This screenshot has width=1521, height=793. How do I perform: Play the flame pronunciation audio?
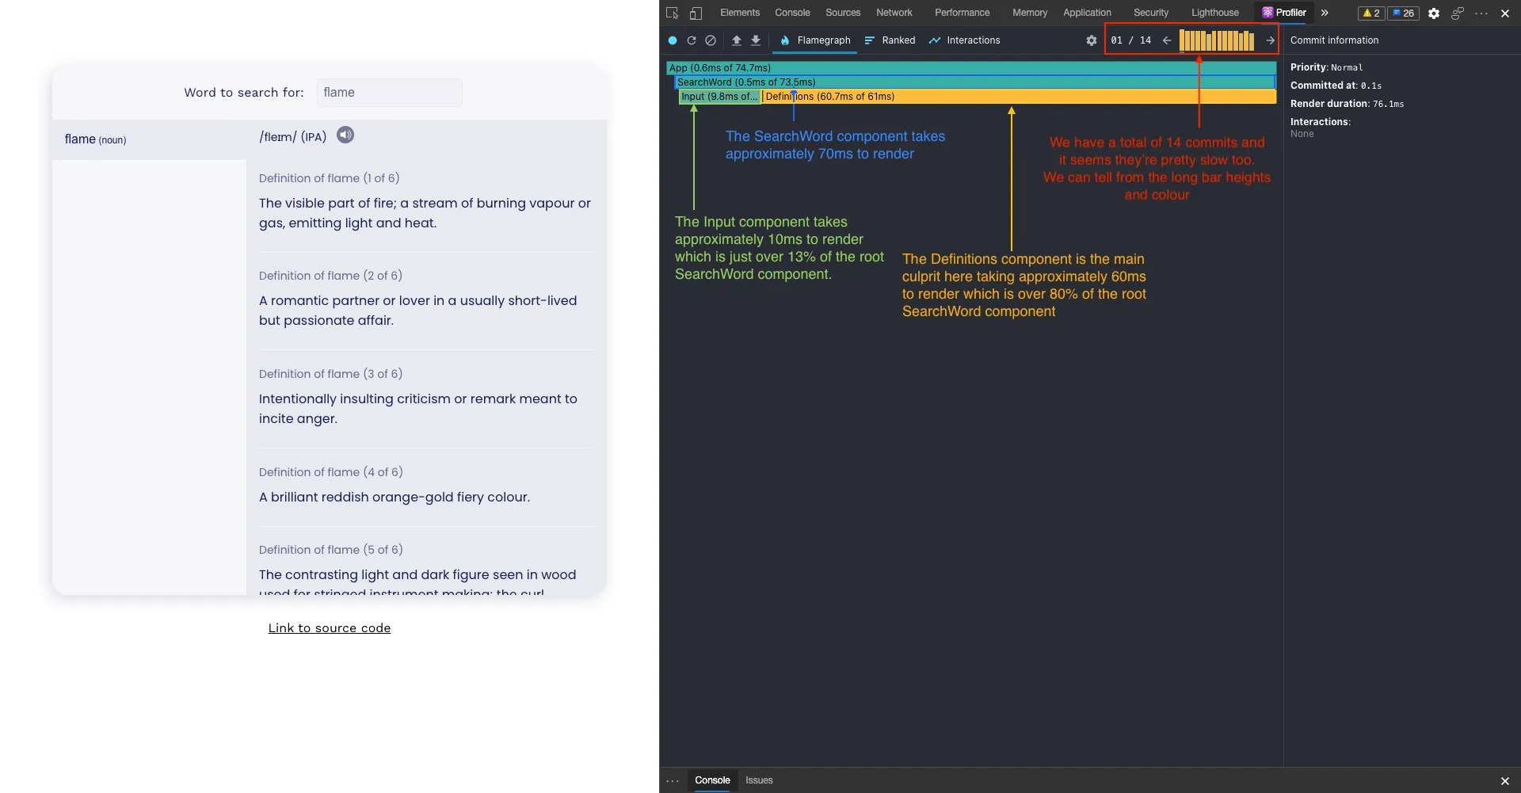point(345,135)
